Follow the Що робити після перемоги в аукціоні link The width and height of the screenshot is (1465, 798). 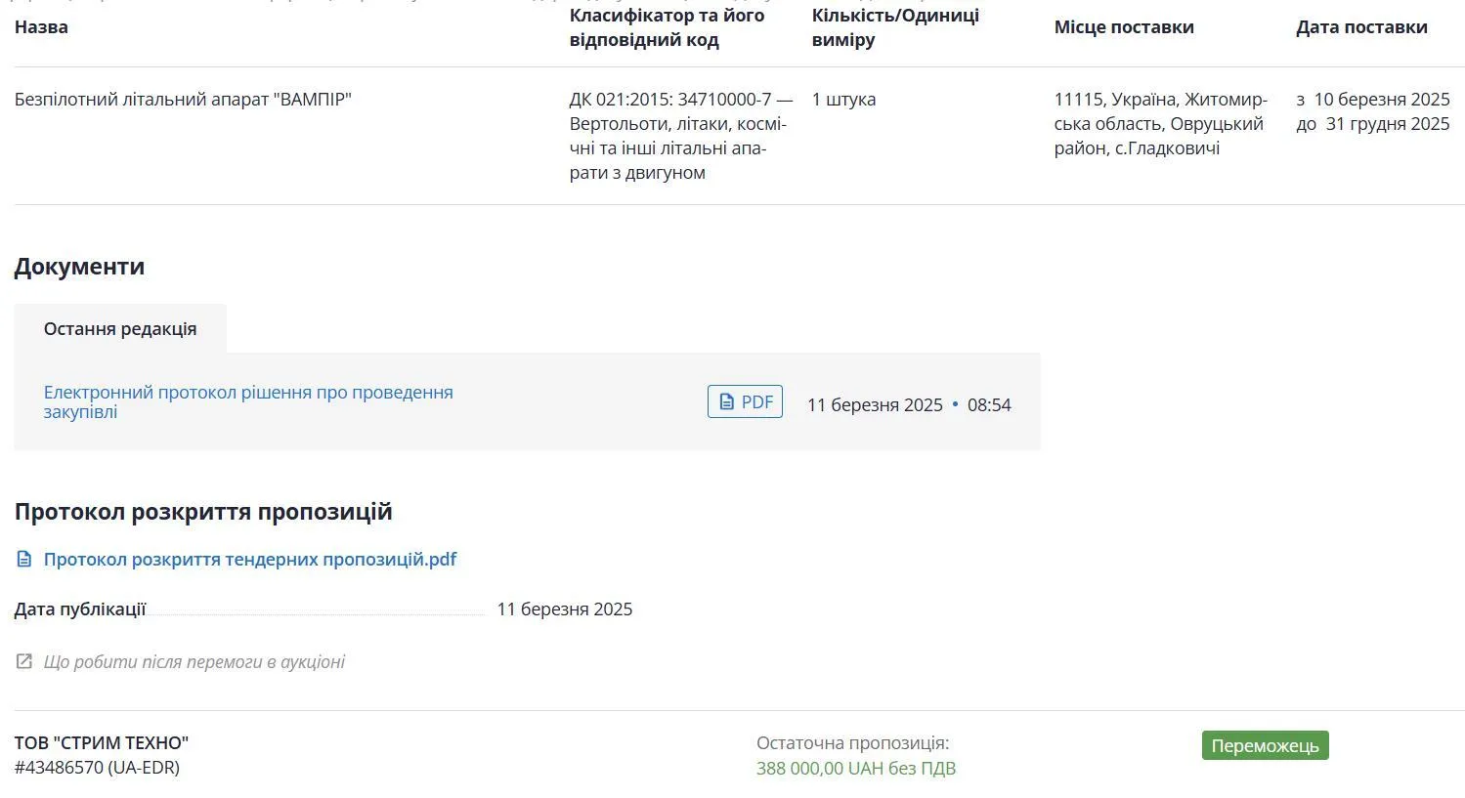point(194,662)
